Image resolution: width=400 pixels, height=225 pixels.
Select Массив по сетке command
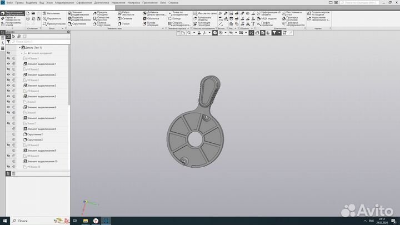pos(205,13)
